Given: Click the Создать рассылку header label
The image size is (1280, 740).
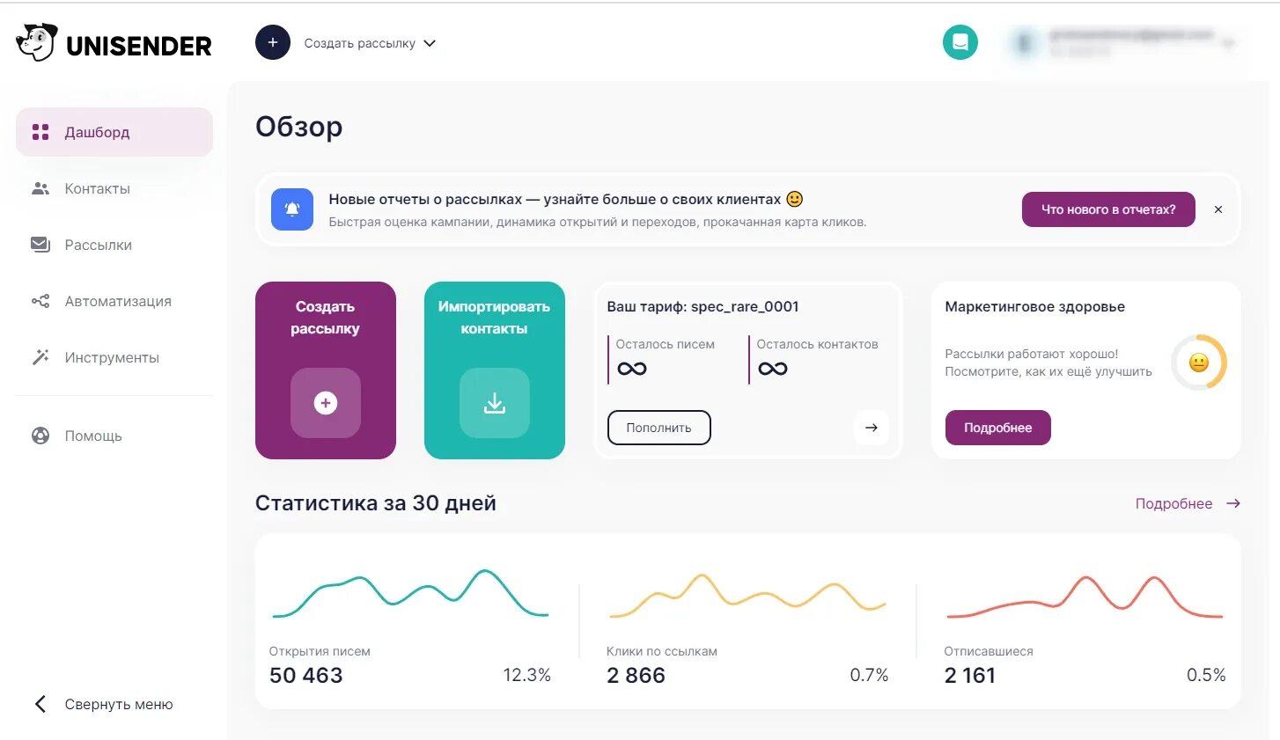Looking at the screenshot, I should 360,43.
